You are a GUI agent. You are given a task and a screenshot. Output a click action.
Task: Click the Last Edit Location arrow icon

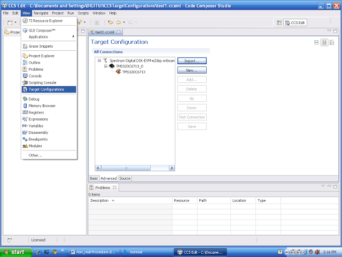pyautogui.click(x=111, y=22)
